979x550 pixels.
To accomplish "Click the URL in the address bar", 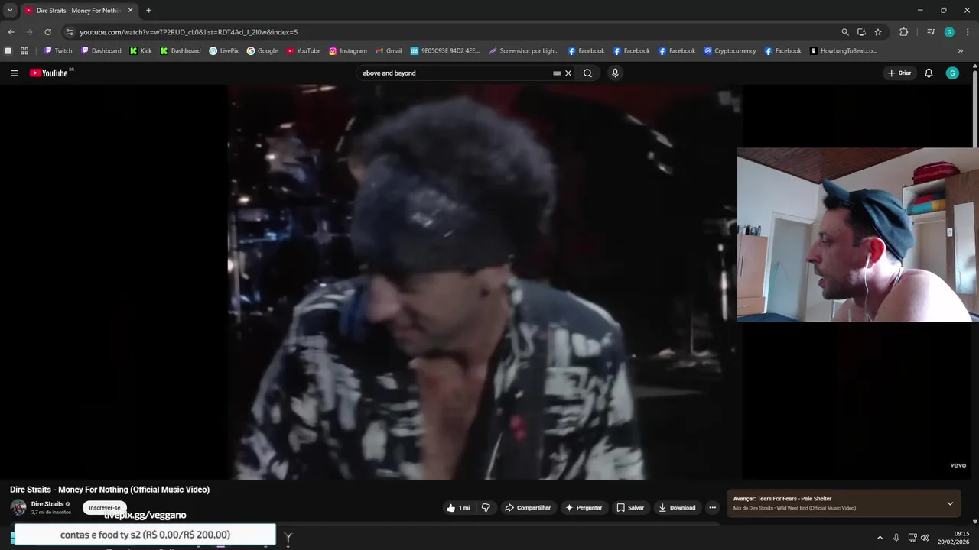I will 189,32.
